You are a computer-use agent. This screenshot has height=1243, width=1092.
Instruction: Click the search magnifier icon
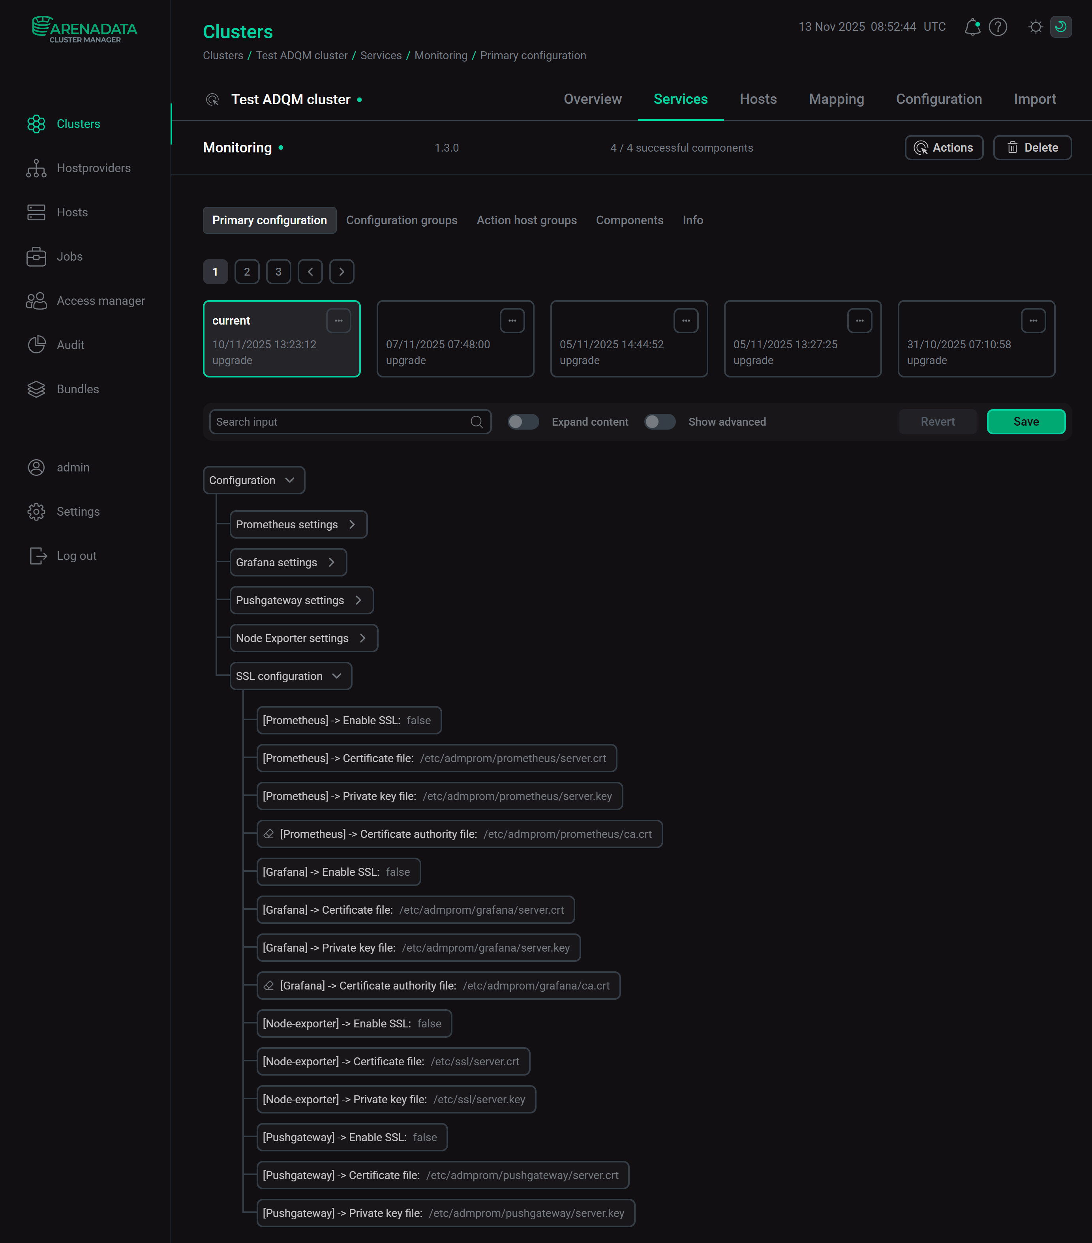point(477,421)
